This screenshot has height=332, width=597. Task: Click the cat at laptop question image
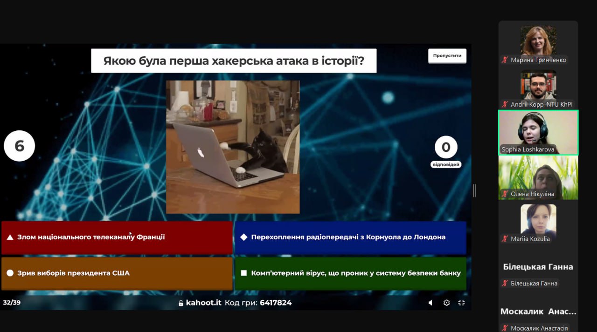click(233, 147)
